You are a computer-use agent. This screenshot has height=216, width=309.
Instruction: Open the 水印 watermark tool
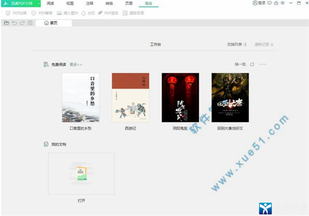pos(88,13)
